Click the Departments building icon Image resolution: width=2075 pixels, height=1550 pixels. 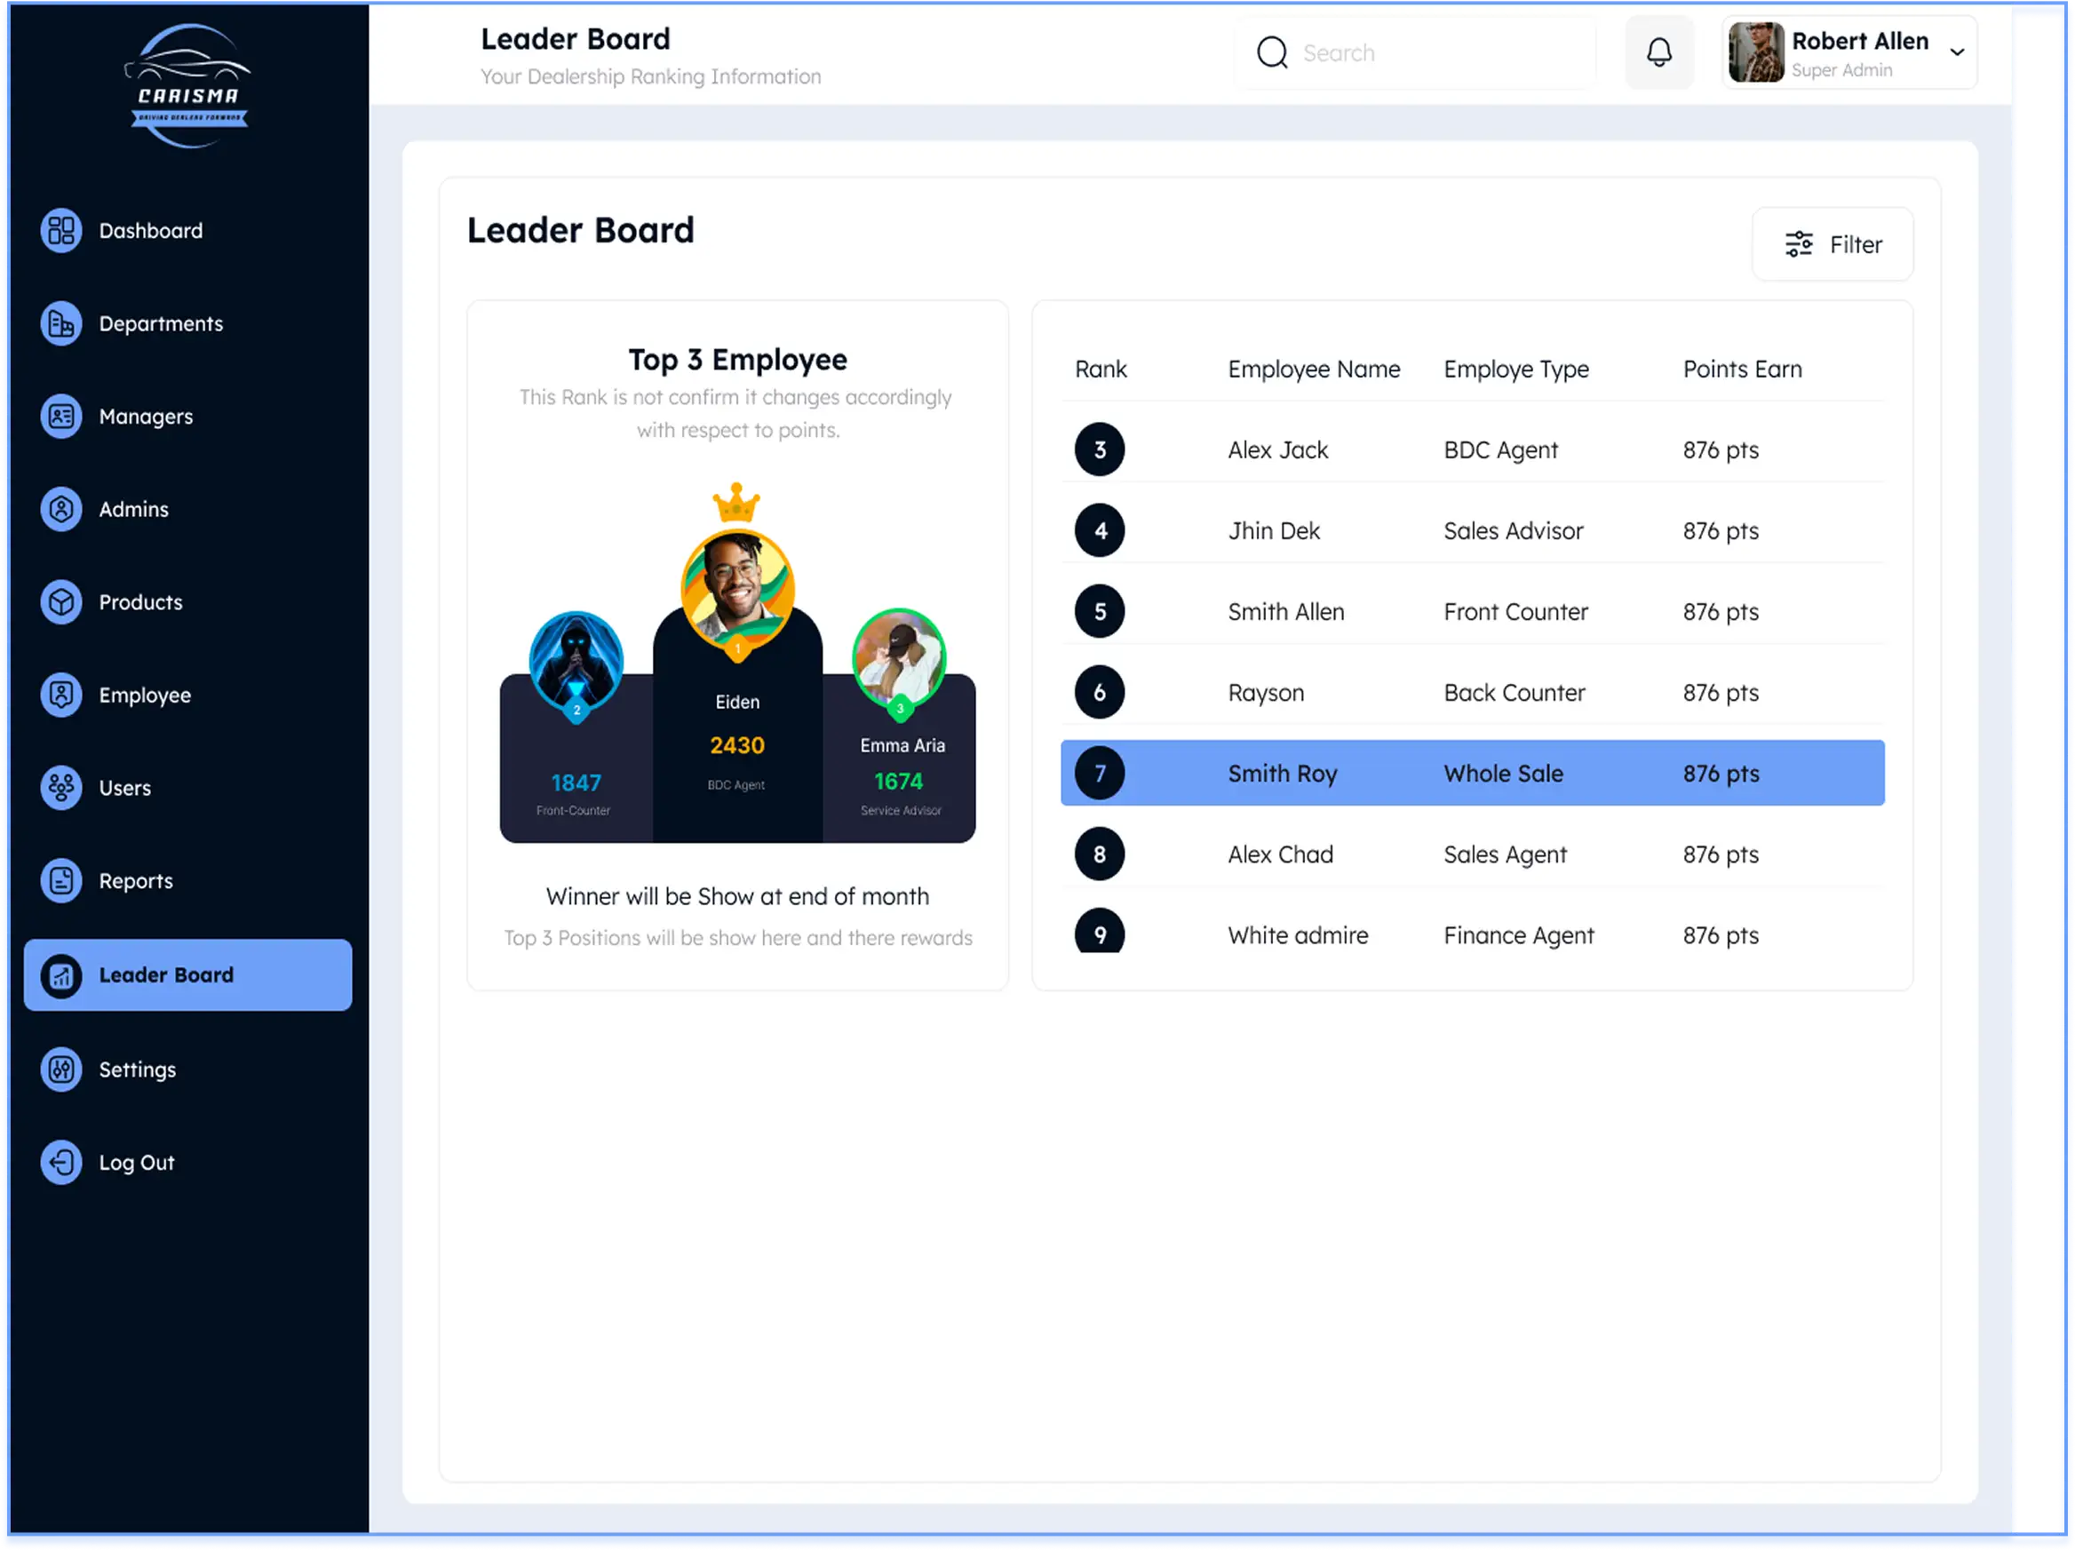(x=61, y=323)
